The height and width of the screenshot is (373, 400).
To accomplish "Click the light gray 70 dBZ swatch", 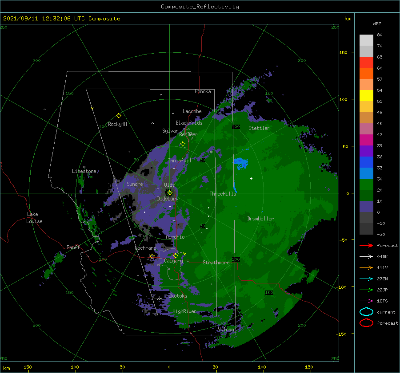I will [x=366, y=40].
